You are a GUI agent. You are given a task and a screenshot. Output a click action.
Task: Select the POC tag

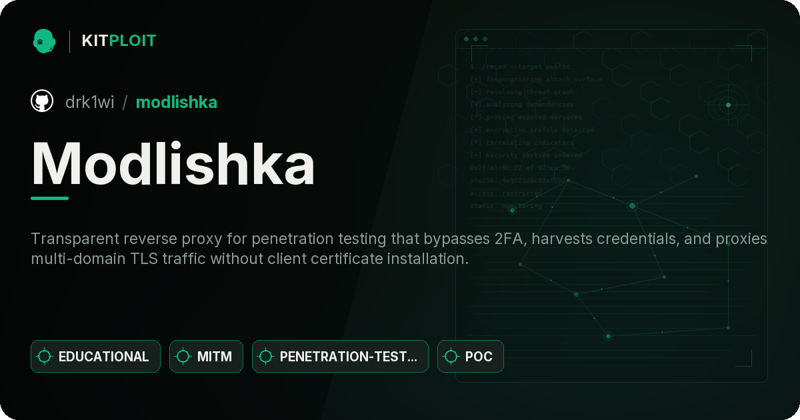coord(470,356)
